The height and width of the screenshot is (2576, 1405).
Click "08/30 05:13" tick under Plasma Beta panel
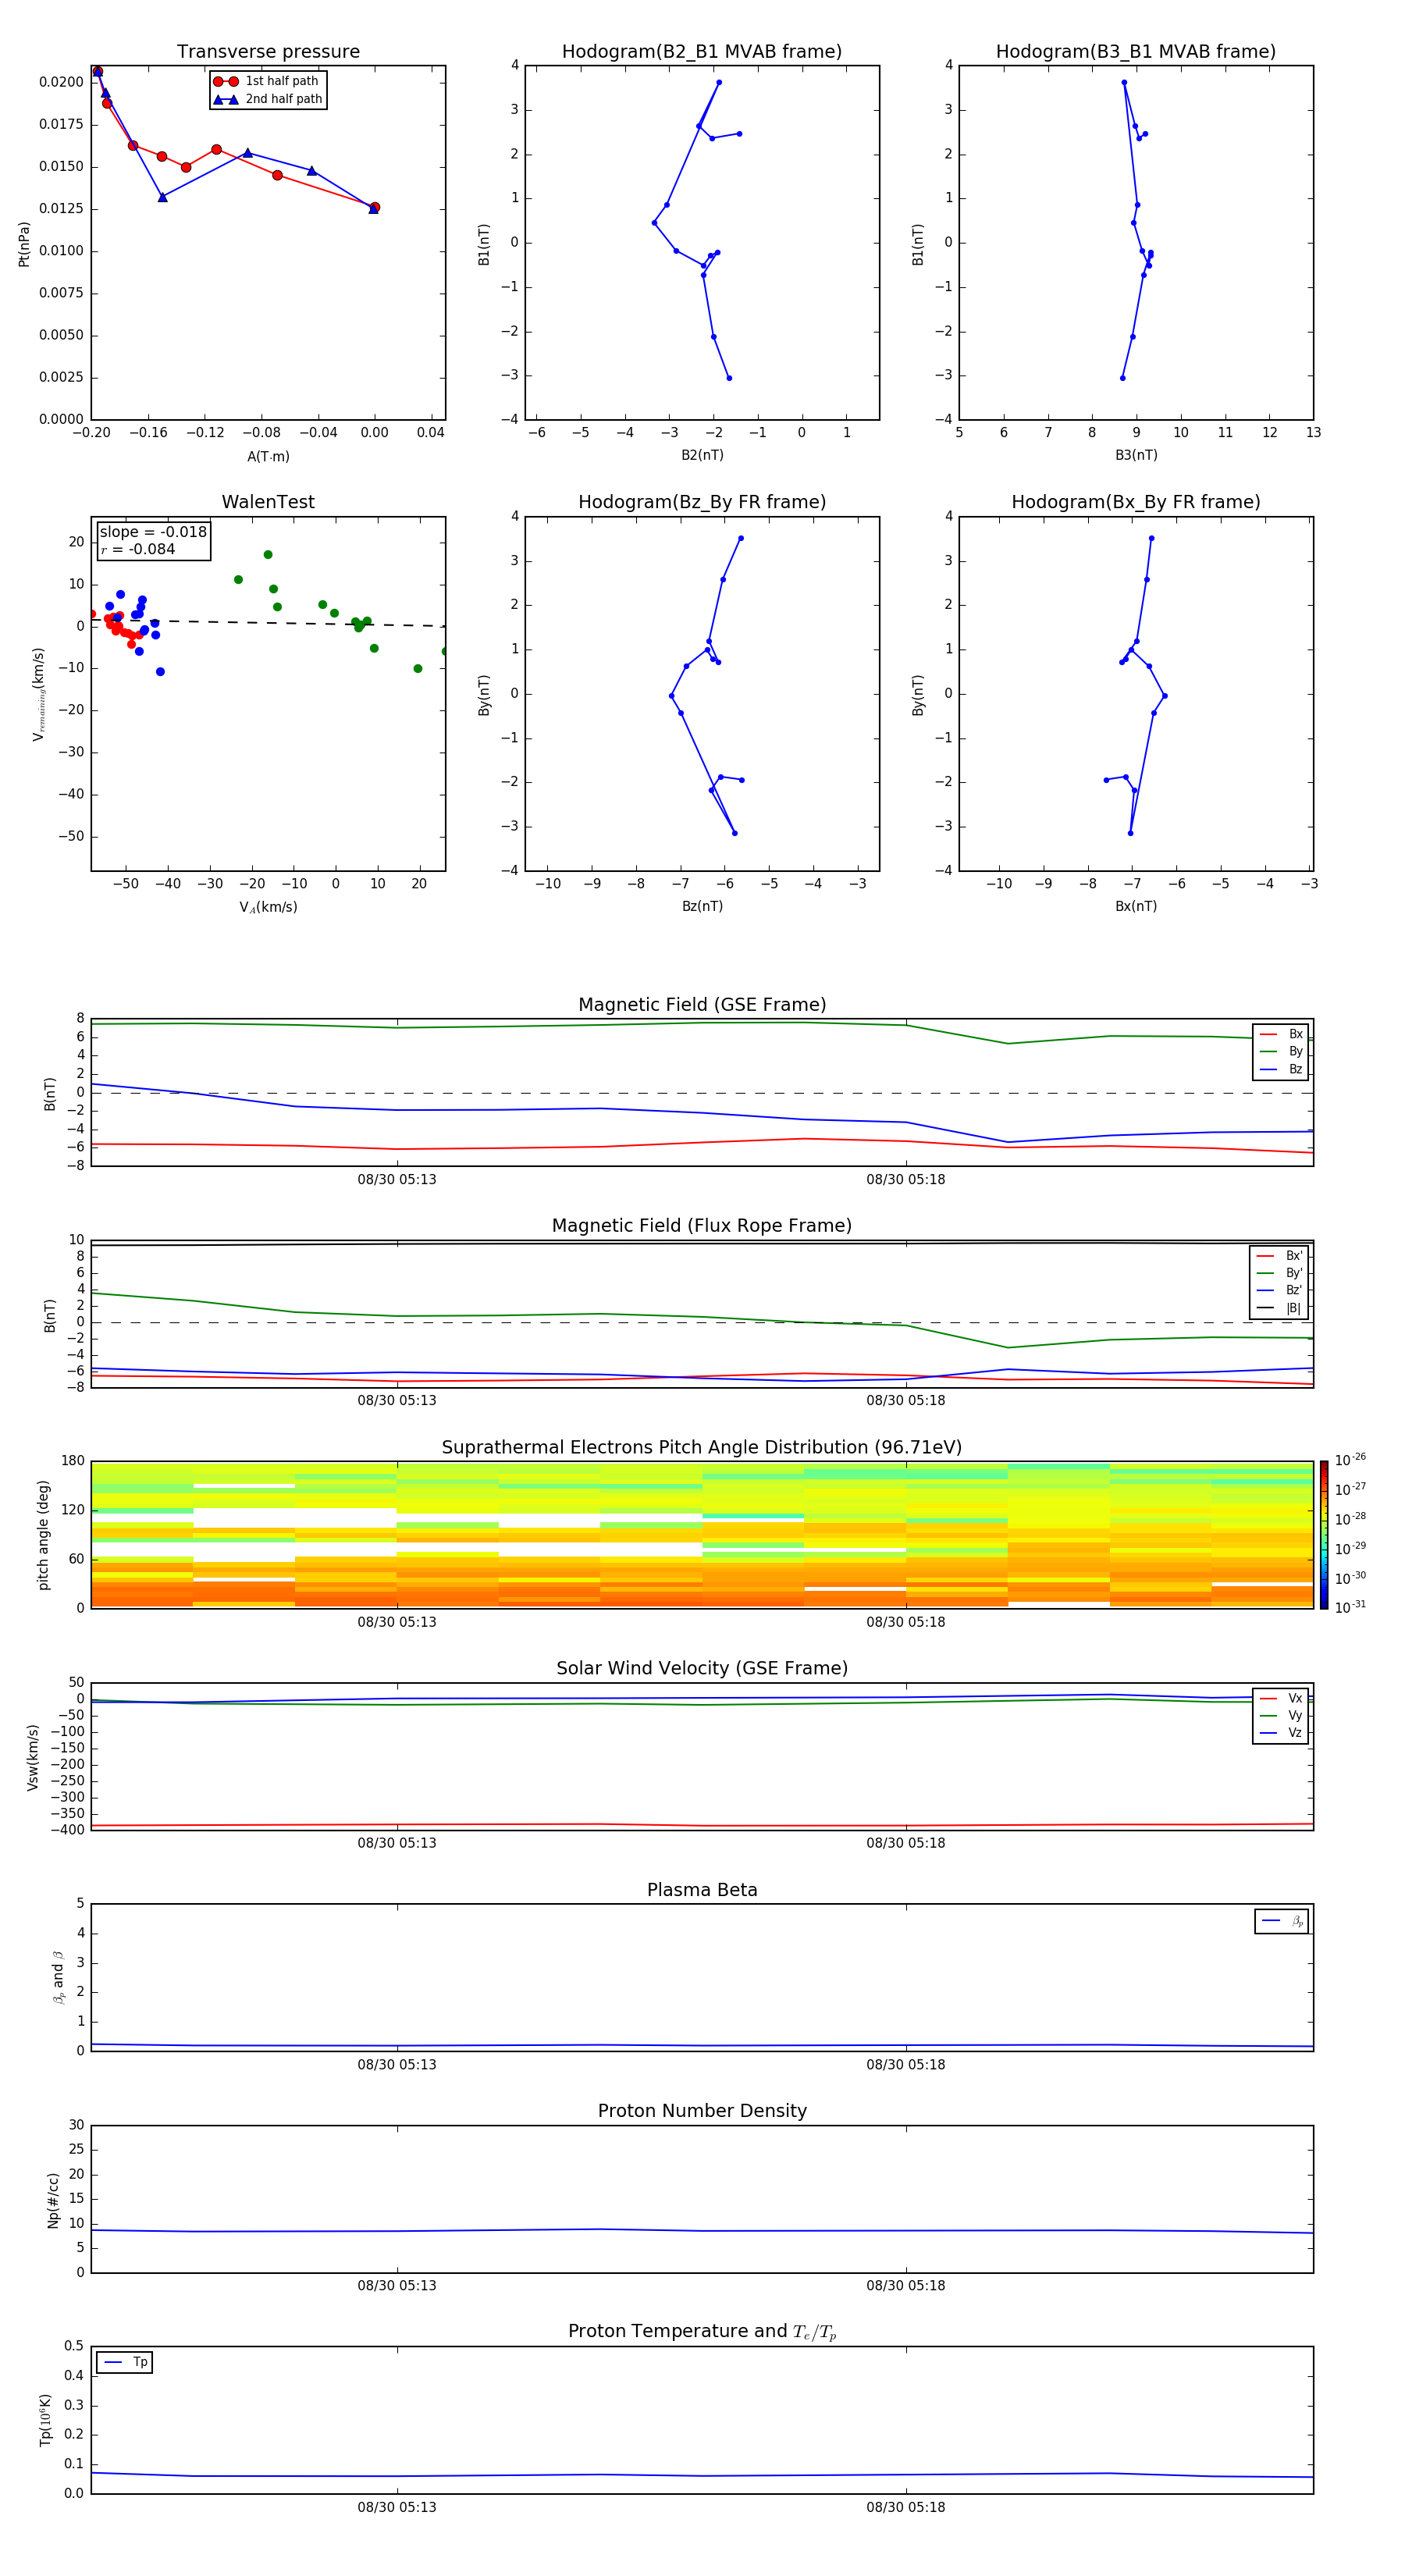tap(397, 2064)
